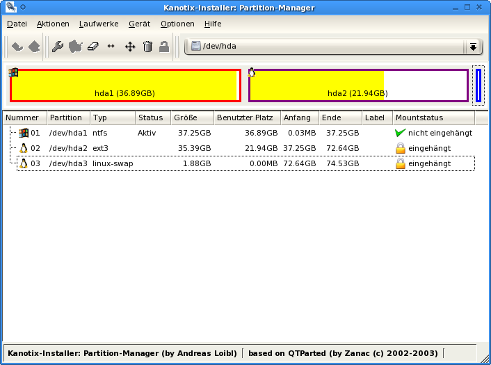Select the small blue hda3 partition bar
The width and height of the screenshot is (491, 365).
click(x=478, y=86)
